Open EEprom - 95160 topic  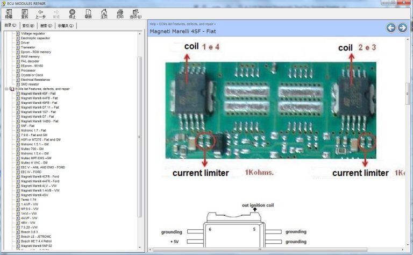(x=32, y=66)
